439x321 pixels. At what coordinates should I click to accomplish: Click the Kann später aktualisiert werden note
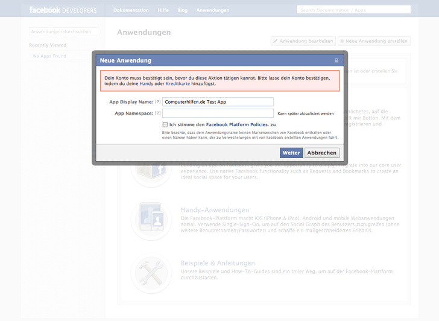[306, 113]
